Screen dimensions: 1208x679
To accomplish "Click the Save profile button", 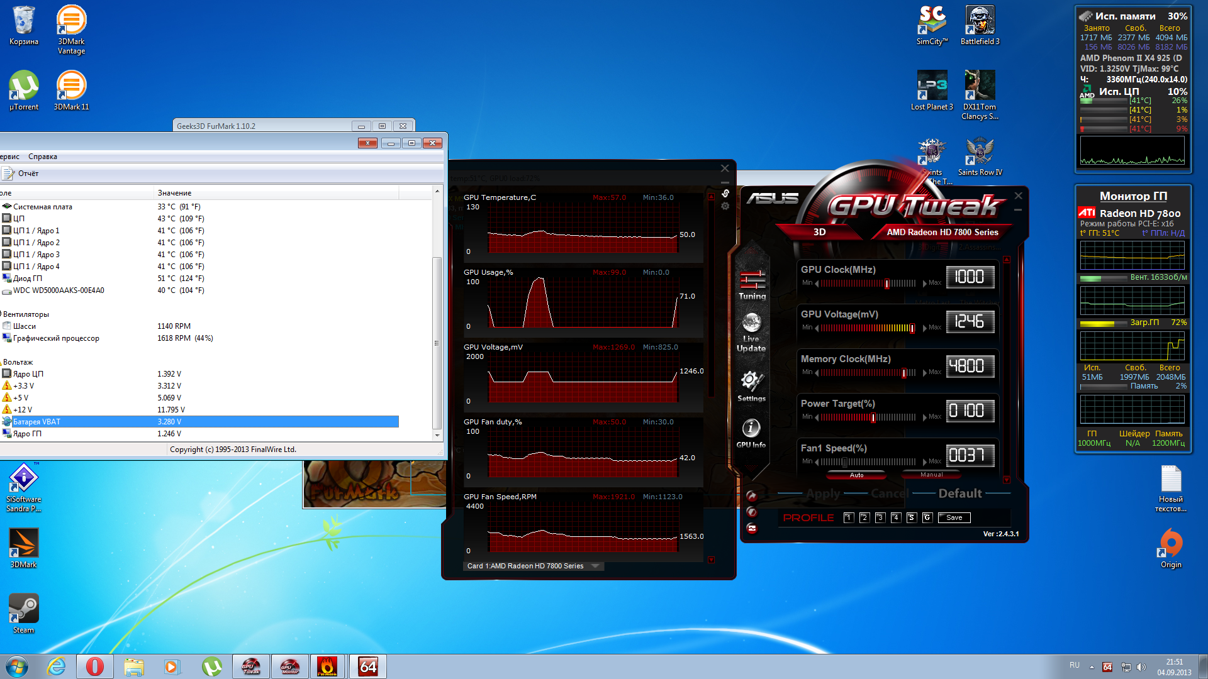I will (x=954, y=517).
